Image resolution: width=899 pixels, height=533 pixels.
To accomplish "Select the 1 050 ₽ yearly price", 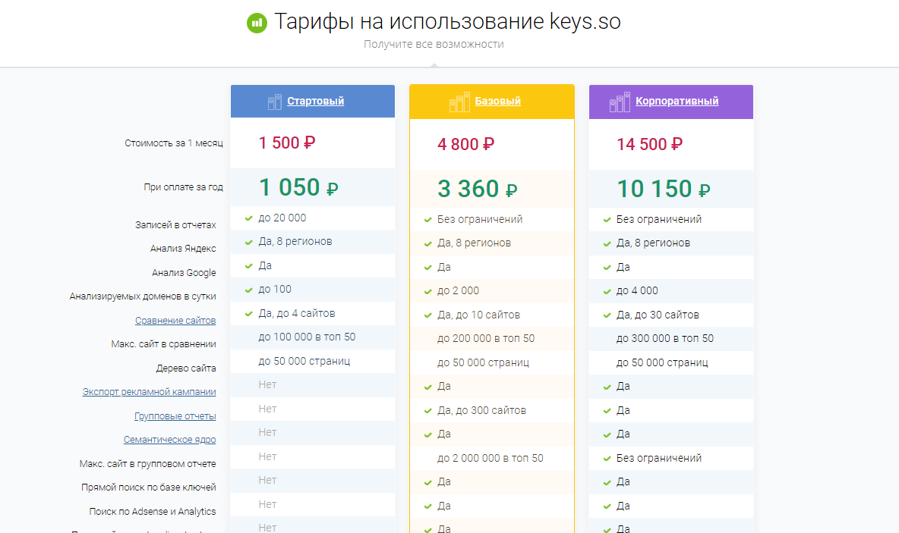I will click(298, 187).
